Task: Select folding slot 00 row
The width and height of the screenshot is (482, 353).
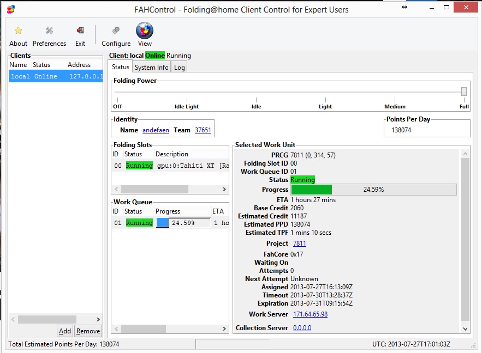Action: (x=170, y=166)
